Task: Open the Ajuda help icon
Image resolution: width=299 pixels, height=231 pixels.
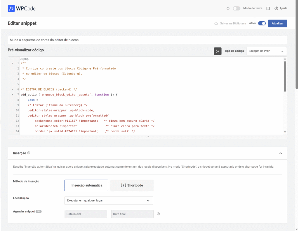Action: click(x=276, y=8)
